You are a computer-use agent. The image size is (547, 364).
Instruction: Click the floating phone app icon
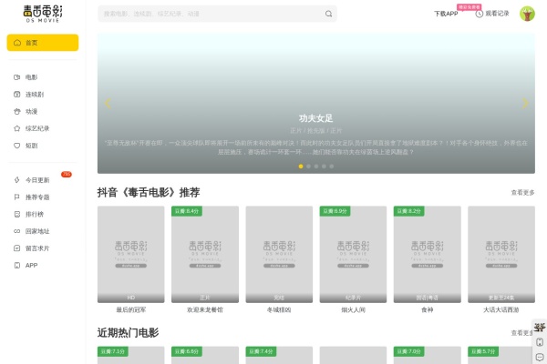(x=540, y=342)
